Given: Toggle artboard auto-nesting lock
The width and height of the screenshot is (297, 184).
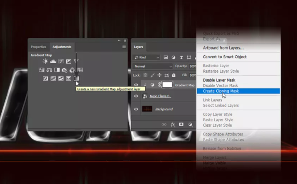Looking at the screenshot, I should (167, 75).
